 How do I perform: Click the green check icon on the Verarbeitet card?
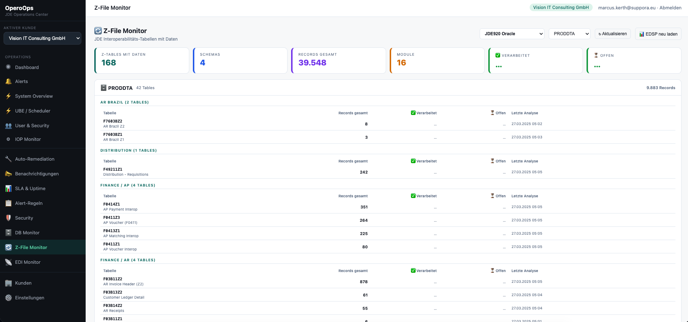498,55
